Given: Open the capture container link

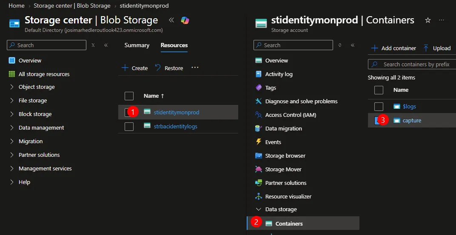Looking at the screenshot, I should point(412,120).
